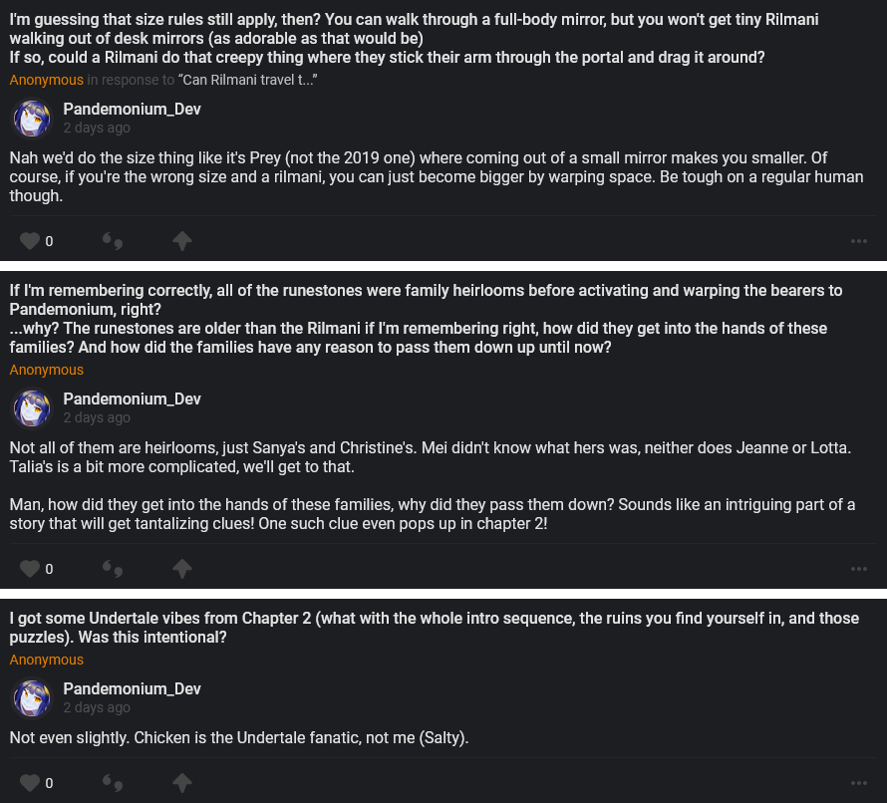Click quote icon under the Prey mirror answer
This screenshot has width=887, height=803.
point(113,240)
